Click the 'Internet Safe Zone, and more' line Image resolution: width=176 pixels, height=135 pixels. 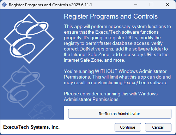(x=95, y=60)
